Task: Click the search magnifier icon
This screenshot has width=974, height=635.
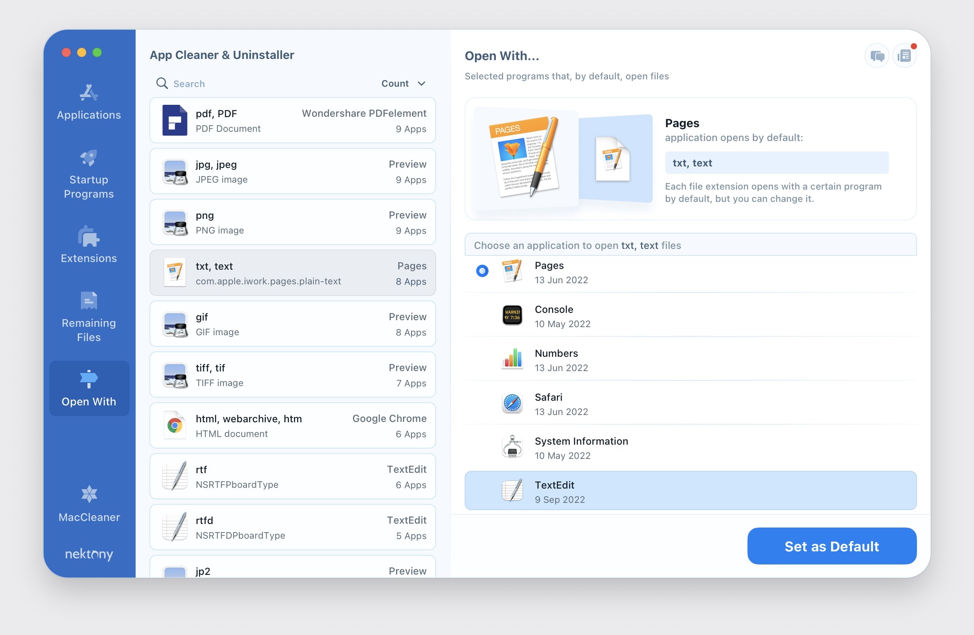Action: pyautogui.click(x=162, y=84)
